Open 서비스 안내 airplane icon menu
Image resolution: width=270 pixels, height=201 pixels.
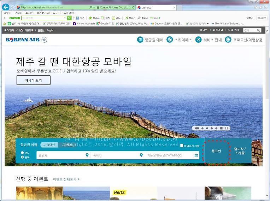pyautogui.click(x=198, y=40)
